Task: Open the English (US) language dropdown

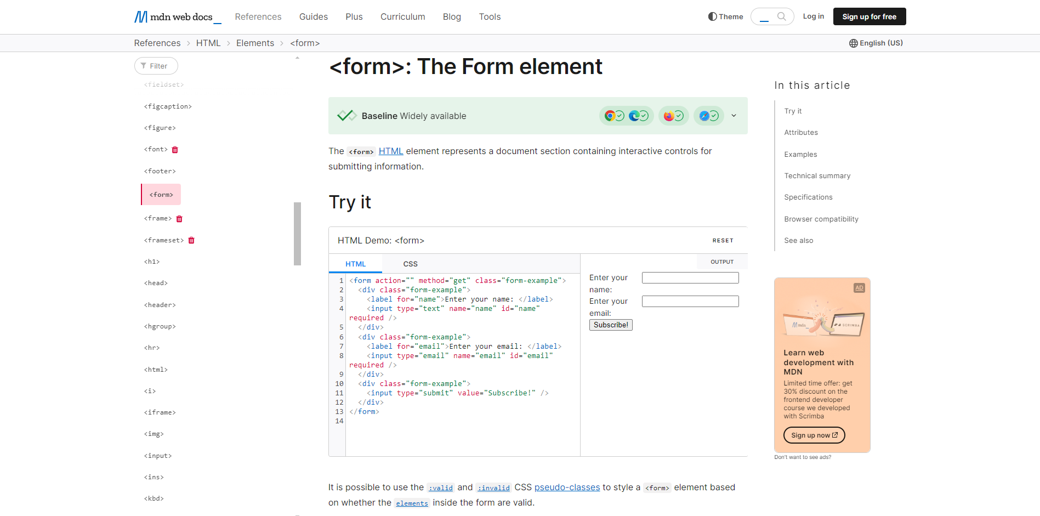Action: pyautogui.click(x=876, y=43)
